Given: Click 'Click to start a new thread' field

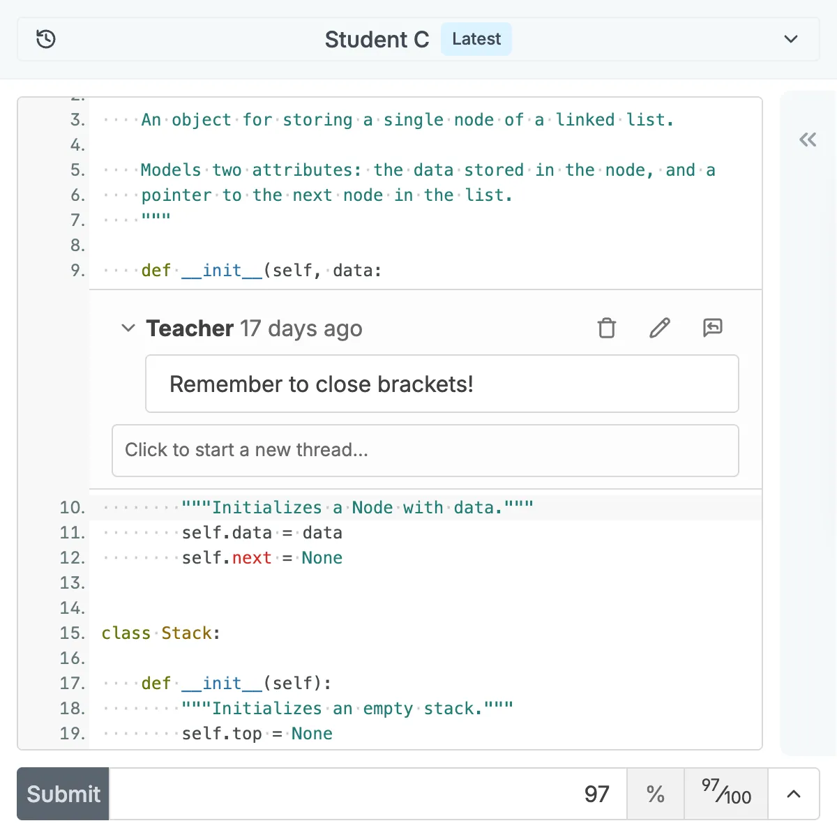Looking at the screenshot, I should pos(425,451).
